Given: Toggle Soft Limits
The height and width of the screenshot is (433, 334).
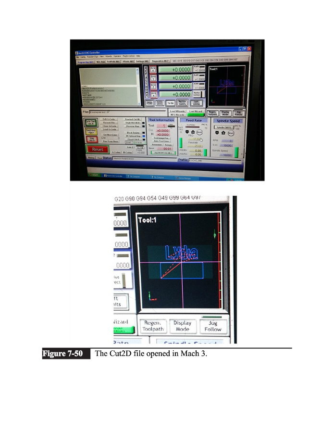Looking at the screenshot, I should pos(197,103).
